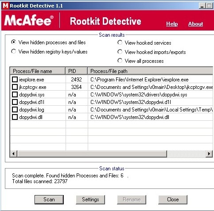Click the Local Settings\Temp path entry
This screenshot has height=211, width=214.
click(x=152, y=110)
